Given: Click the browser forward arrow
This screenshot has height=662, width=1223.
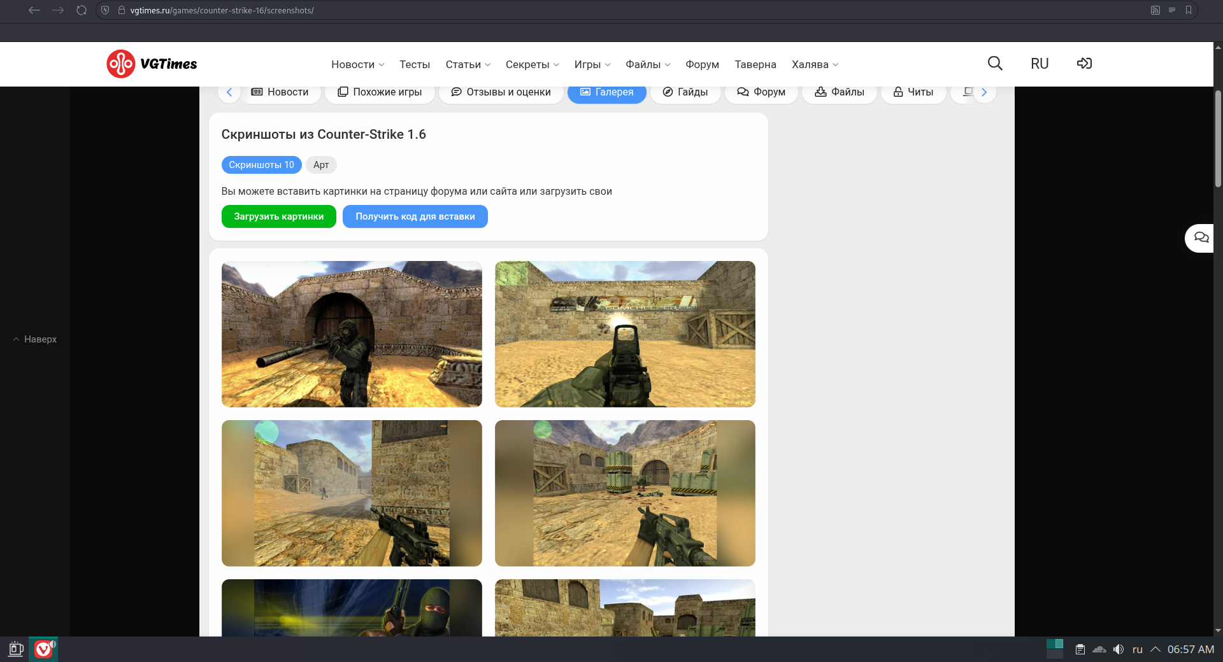Looking at the screenshot, I should [x=58, y=10].
